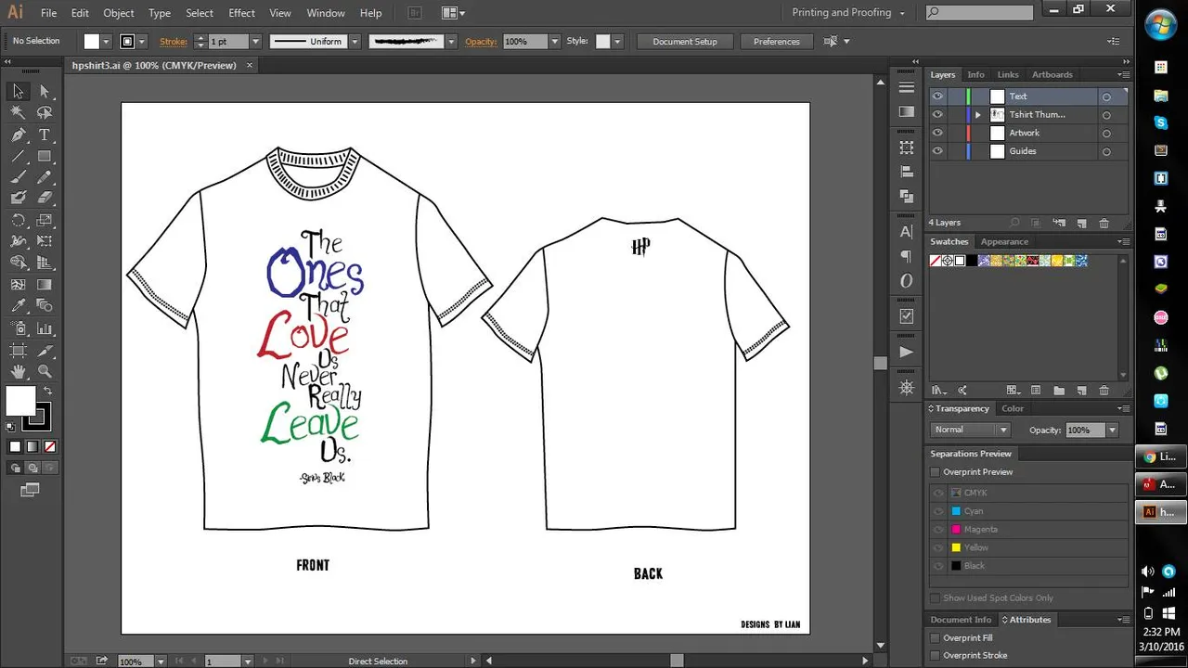Select the Type tool
Screen dimensions: 1188x668
44,135
